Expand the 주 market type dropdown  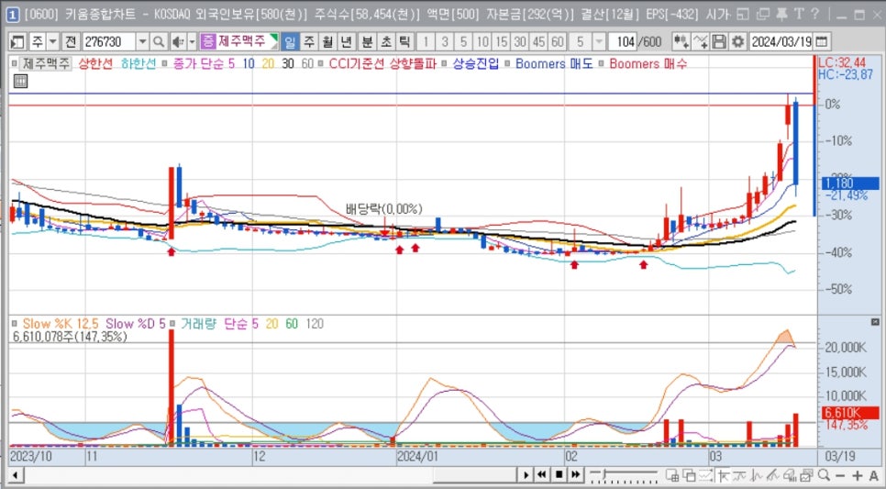(x=52, y=41)
